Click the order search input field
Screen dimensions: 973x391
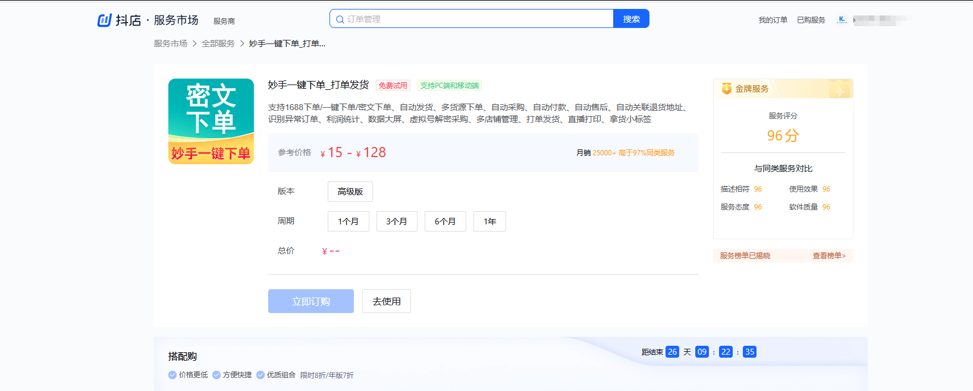pyautogui.click(x=472, y=18)
